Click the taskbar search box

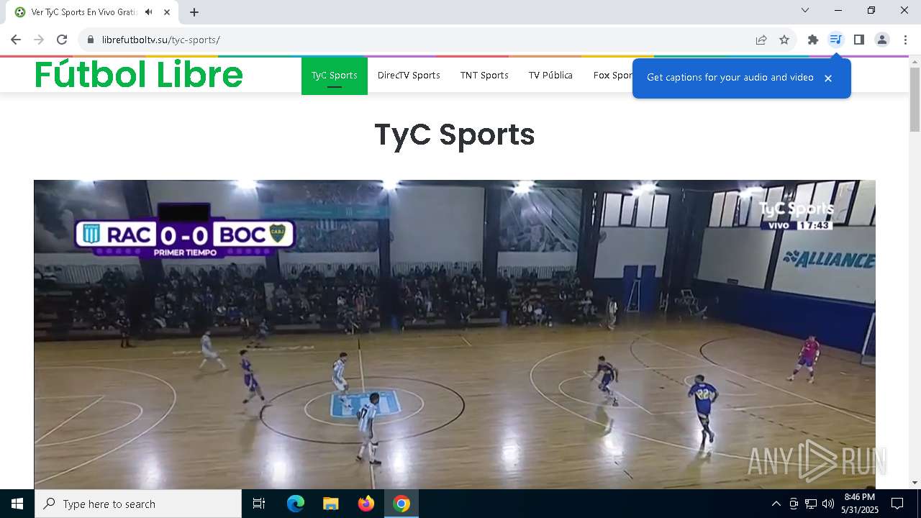pyautogui.click(x=138, y=504)
